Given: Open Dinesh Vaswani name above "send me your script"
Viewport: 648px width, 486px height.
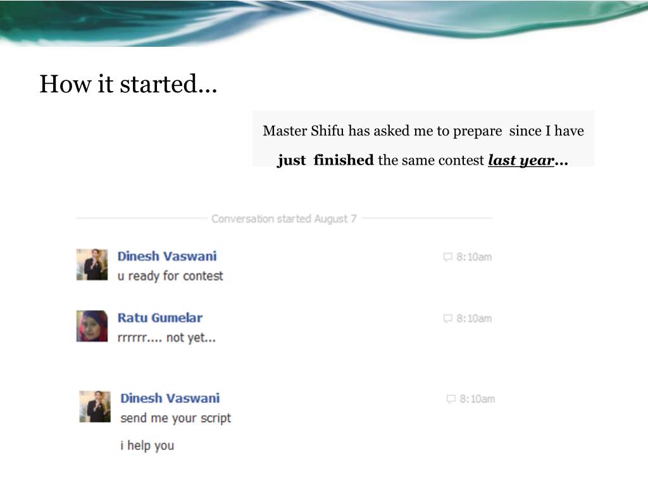Looking at the screenshot, I should pos(170,399).
